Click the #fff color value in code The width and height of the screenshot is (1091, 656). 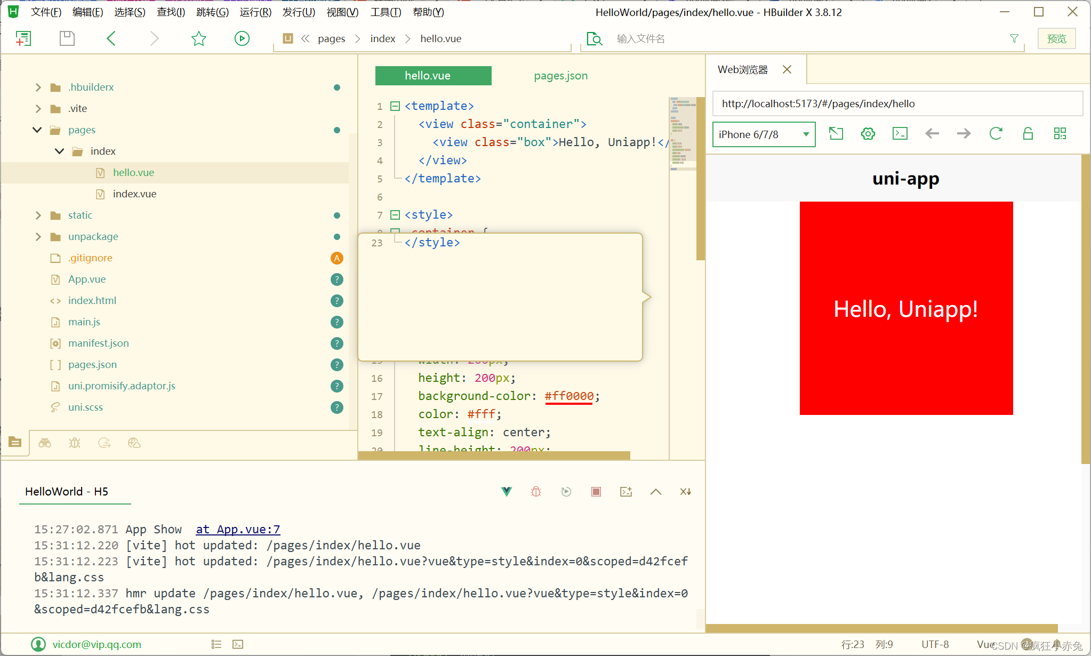482,414
